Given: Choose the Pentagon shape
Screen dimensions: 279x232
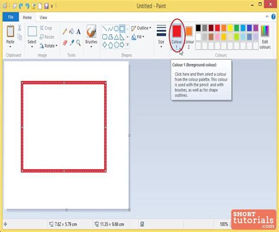Looking at the screenshot, I should point(111,45).
